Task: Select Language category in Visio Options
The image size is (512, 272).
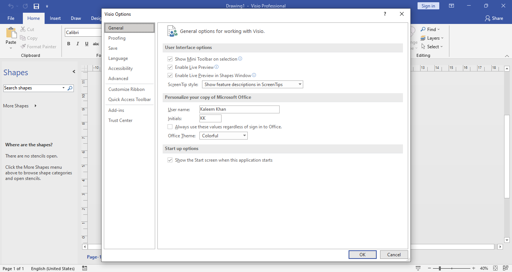Action: tap(129, 58)
